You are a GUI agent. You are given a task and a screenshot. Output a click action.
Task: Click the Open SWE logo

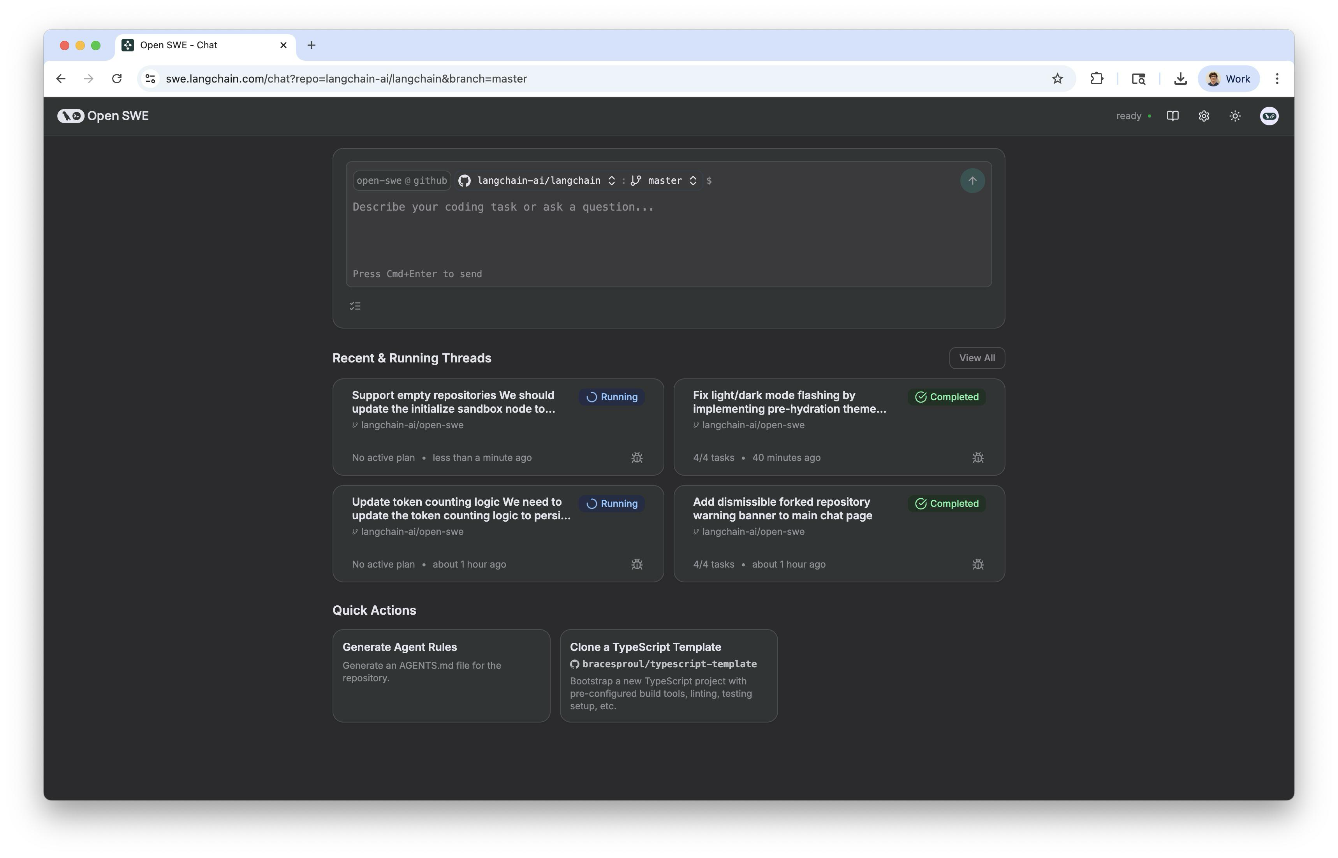point(103,116)
